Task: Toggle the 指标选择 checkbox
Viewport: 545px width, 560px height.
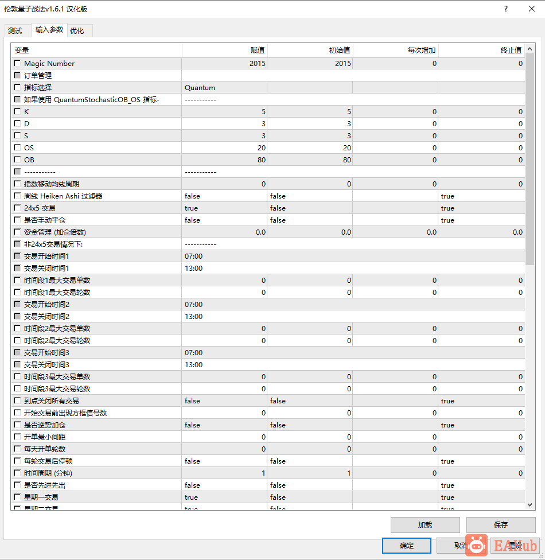Action: tap(17, 87)
